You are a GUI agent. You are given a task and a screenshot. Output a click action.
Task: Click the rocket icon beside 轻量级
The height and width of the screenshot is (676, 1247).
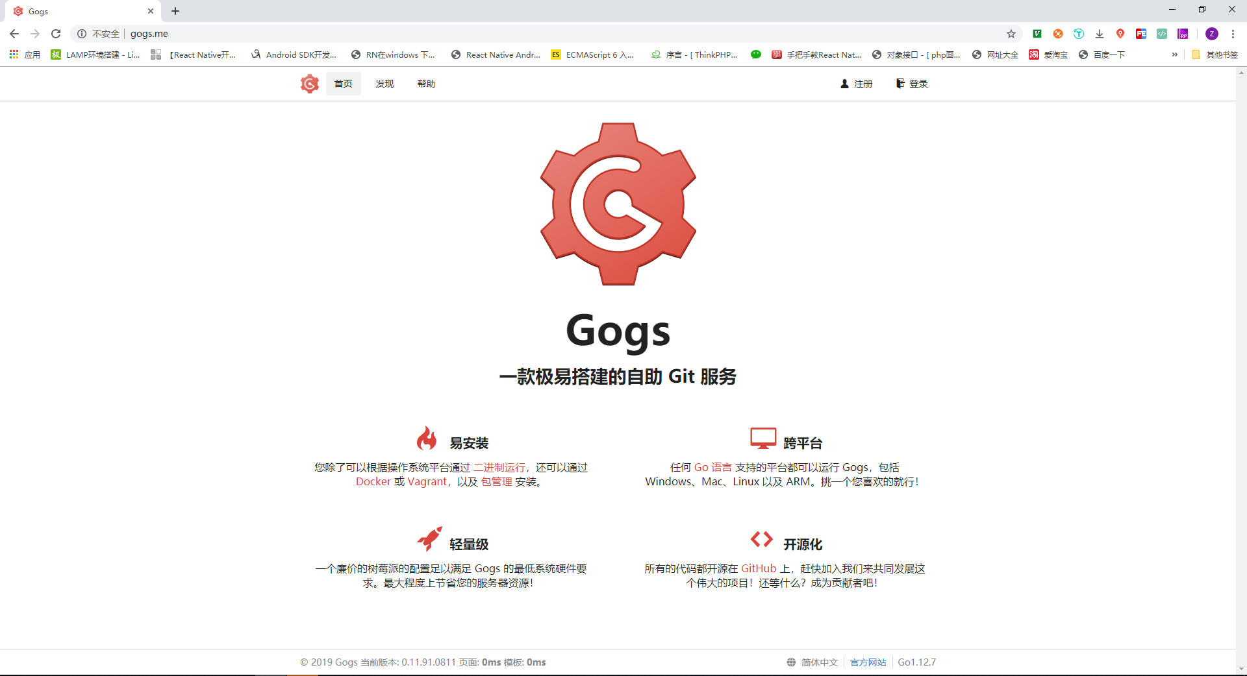tap(429, 538)
